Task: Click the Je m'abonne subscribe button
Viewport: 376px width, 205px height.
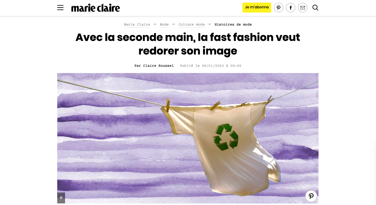Action: [x=257, y=7]
